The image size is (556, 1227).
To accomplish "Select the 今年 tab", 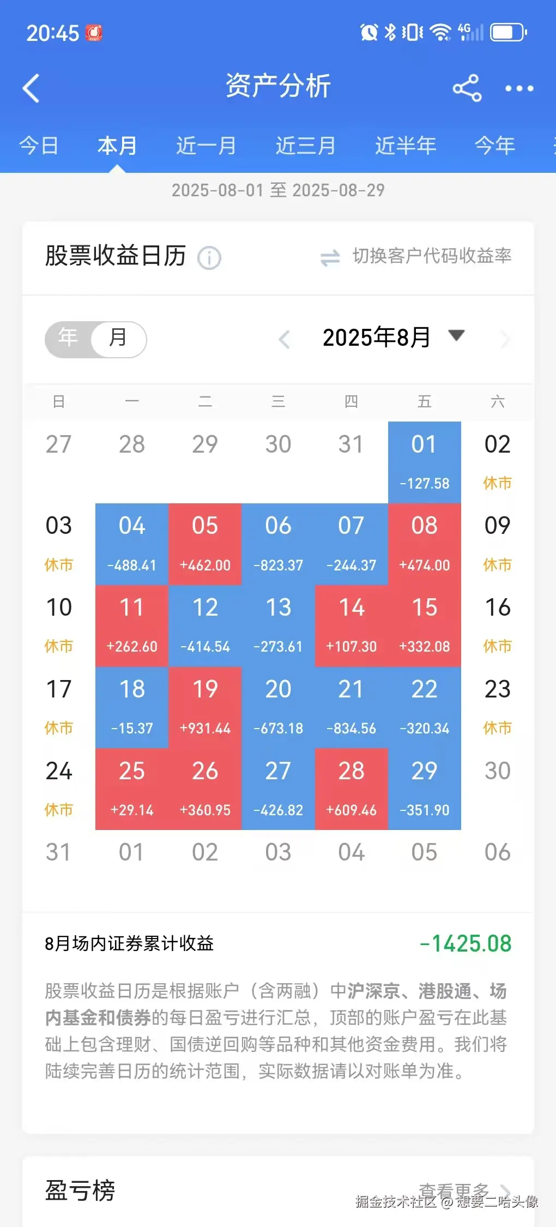I will 494,146.
